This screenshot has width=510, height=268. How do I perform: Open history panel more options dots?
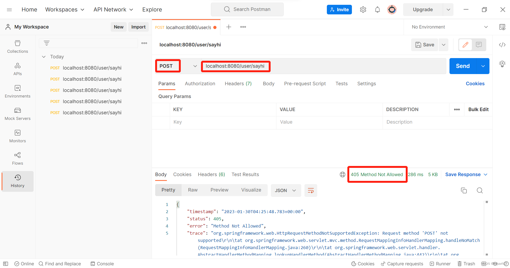pyautogui.click(x=144, y=43)
